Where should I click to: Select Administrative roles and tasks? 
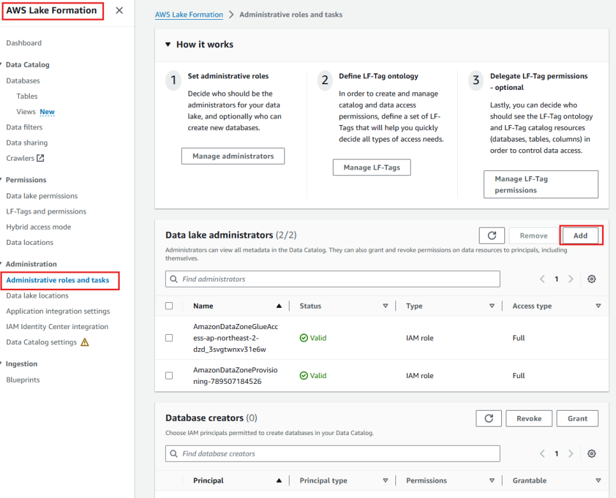(x=58, y=280)
